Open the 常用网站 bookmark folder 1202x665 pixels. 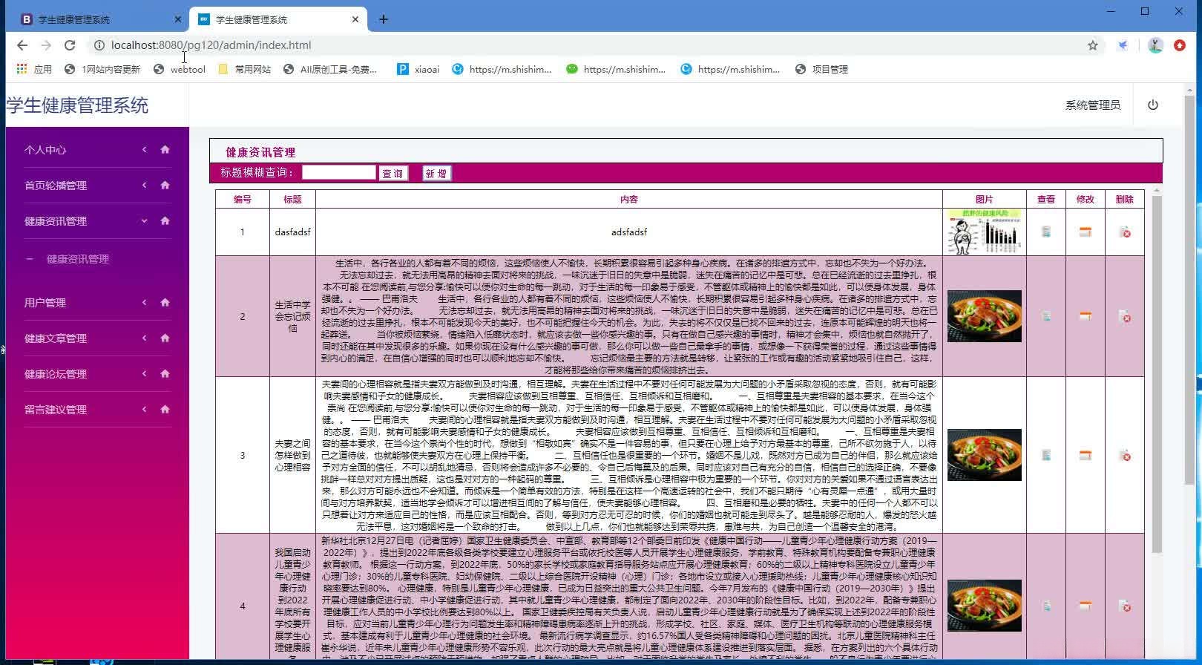(x=245, y=69)
